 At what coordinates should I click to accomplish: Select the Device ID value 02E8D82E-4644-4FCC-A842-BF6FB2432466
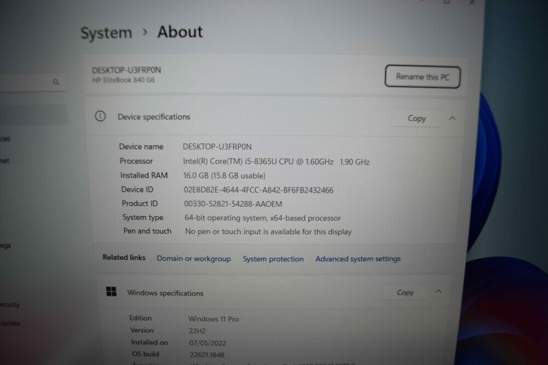[258, 190]
